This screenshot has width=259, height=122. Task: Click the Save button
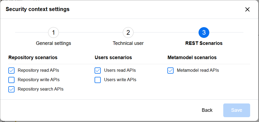(236, 110)
